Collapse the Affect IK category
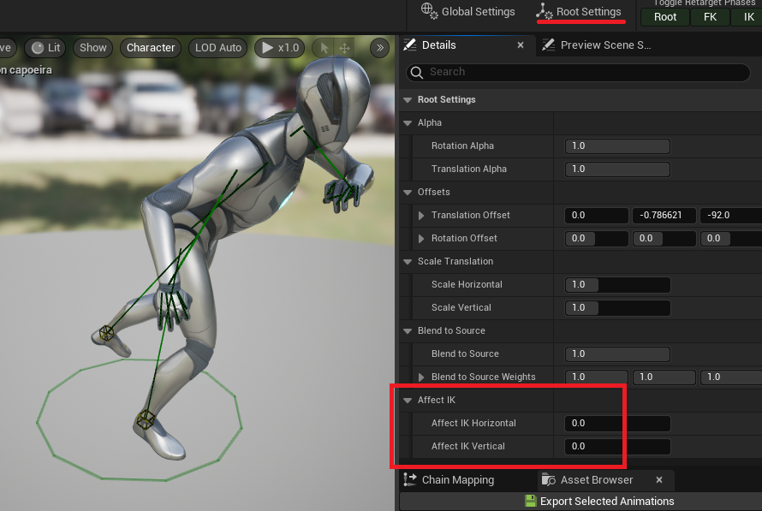 tap(408, 401)
